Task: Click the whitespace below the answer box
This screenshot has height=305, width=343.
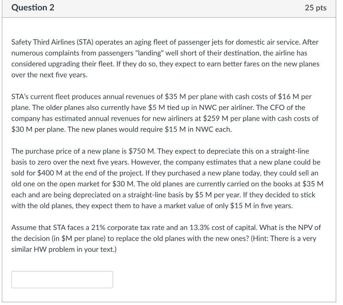Action: click(x=167, y=295)
